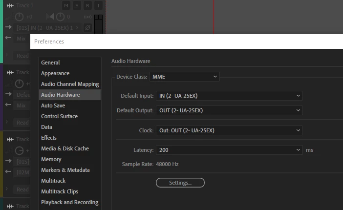Click the third track's input arrow icon

click(x=8, y=161)
